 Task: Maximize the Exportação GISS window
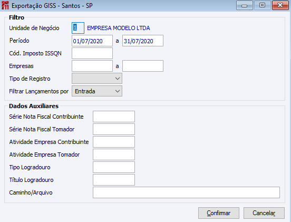(262, 5)
